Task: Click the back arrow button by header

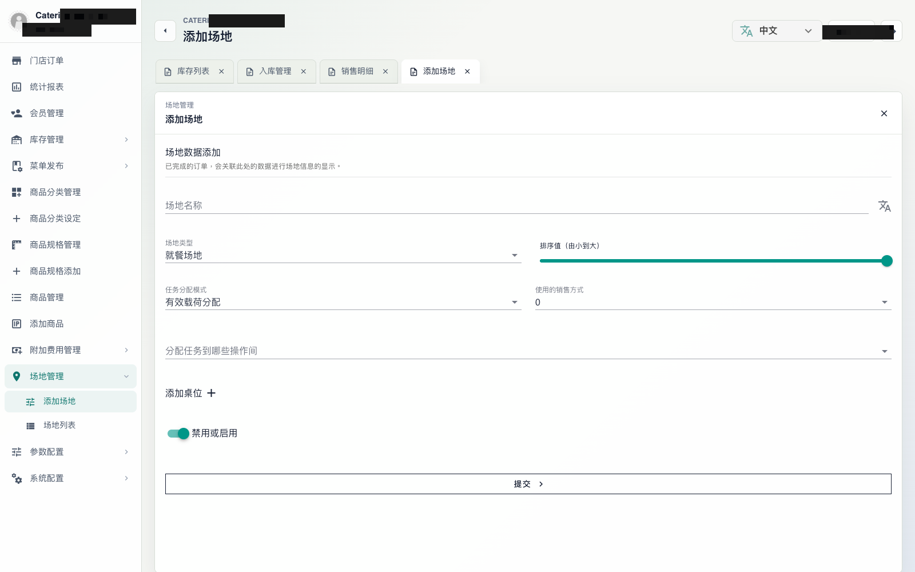Action: tap(165, 31)
